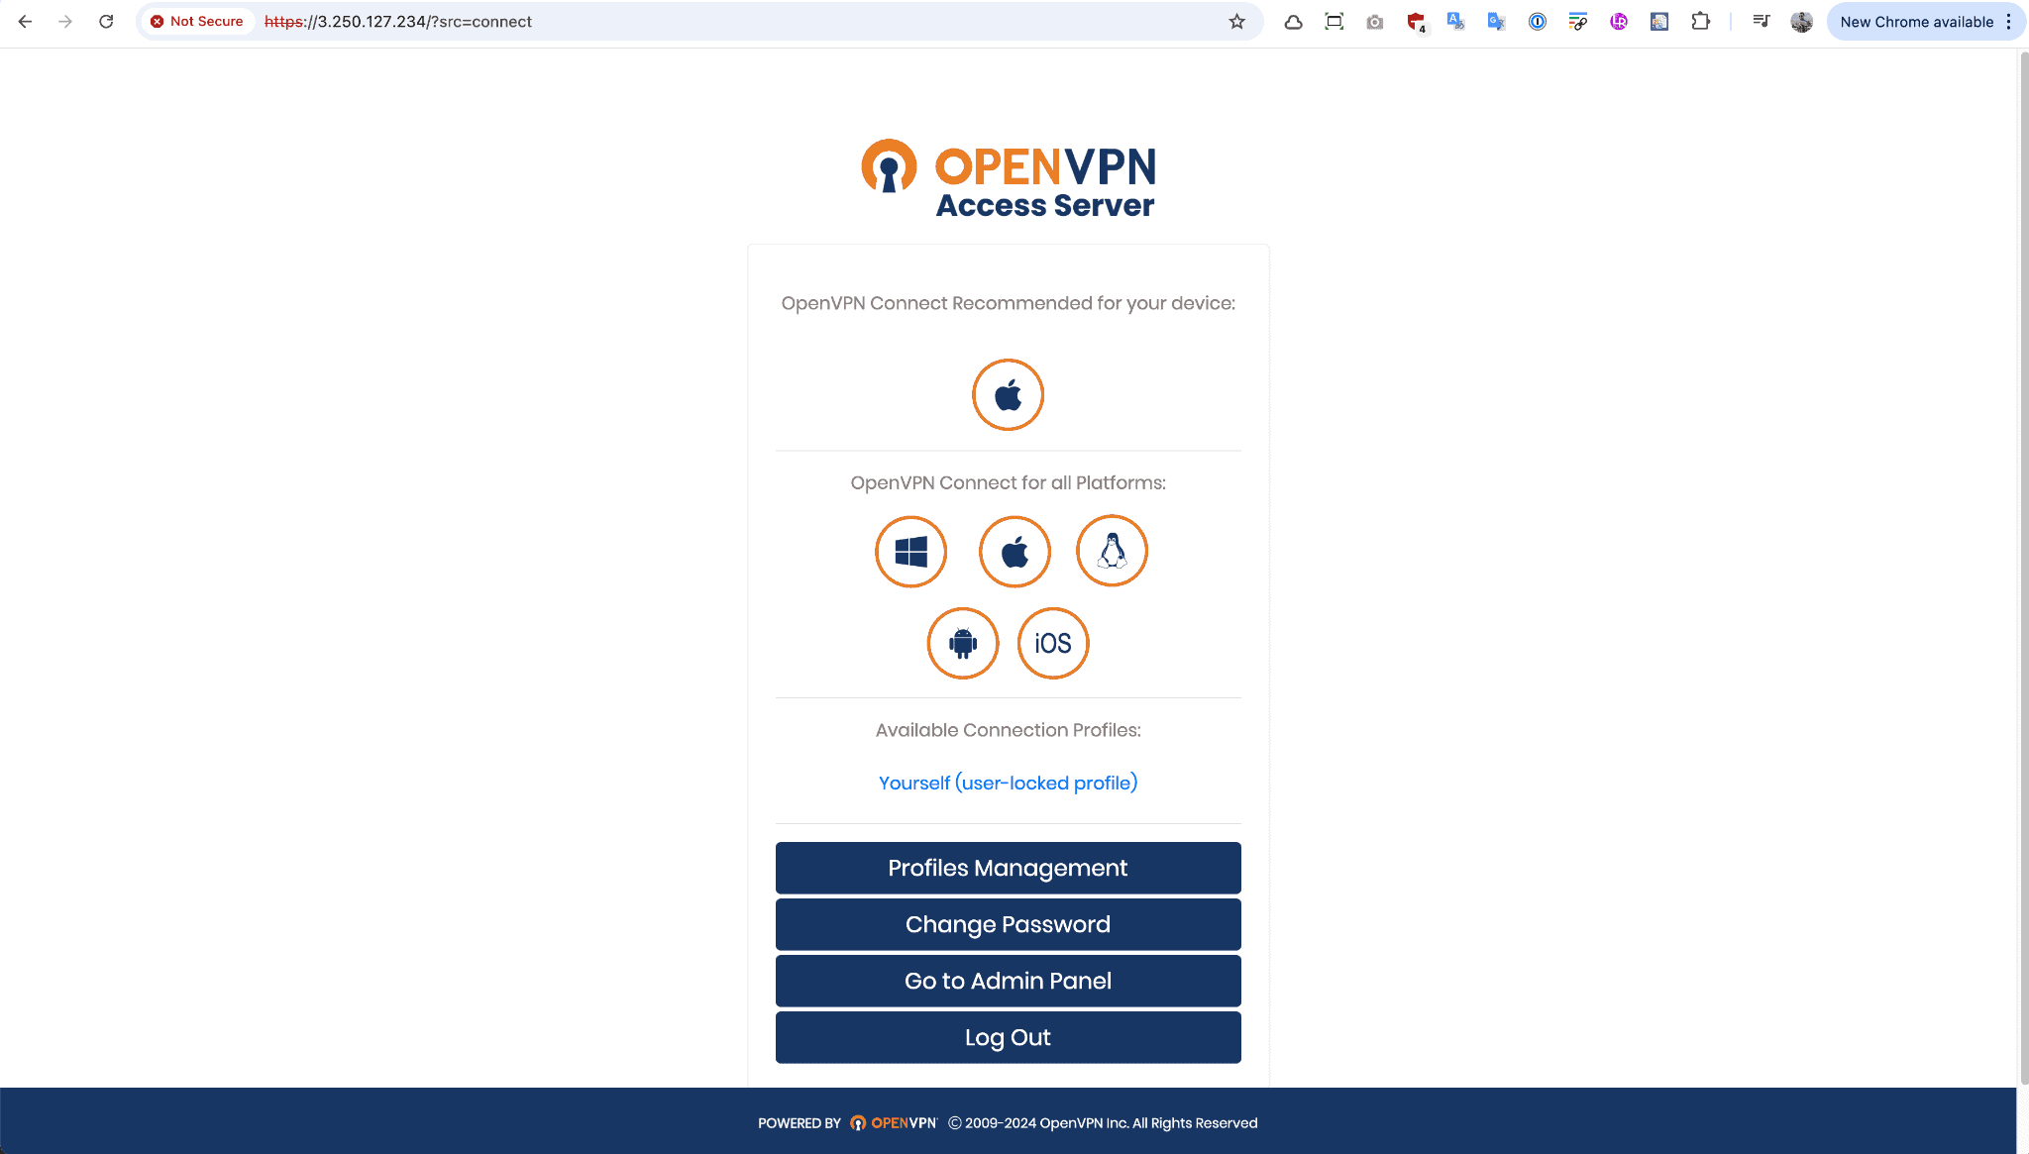Go back with the browser back arrow
The height and width of the screenshot is (1154, 2029).
pos(25,21)
